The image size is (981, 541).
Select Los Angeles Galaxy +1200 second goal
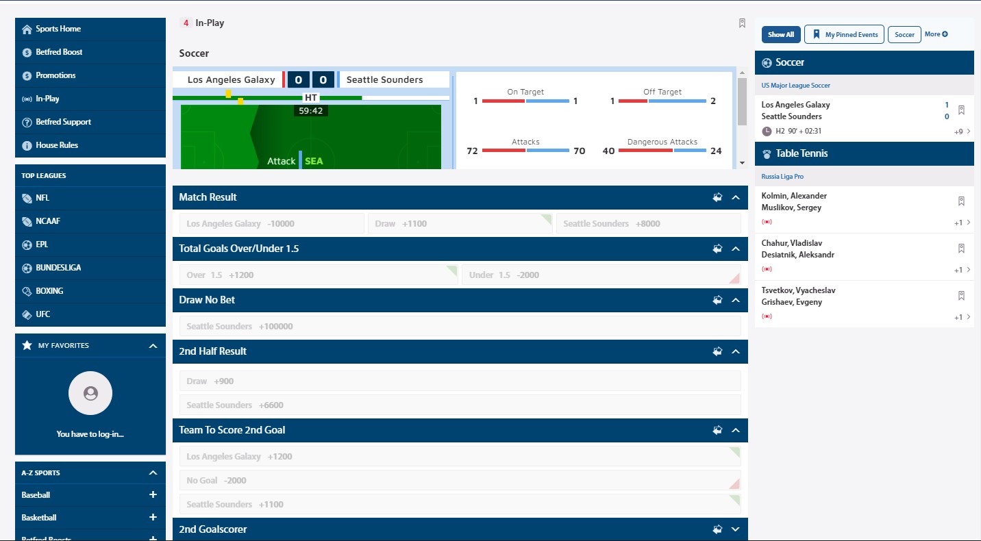[x=460, y=457]
